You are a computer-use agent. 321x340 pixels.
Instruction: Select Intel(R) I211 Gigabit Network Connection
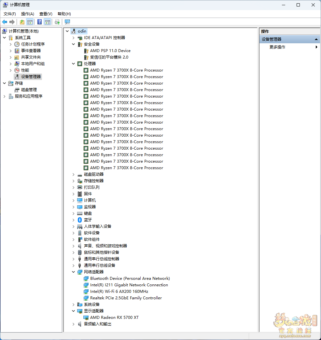[129, 285]
